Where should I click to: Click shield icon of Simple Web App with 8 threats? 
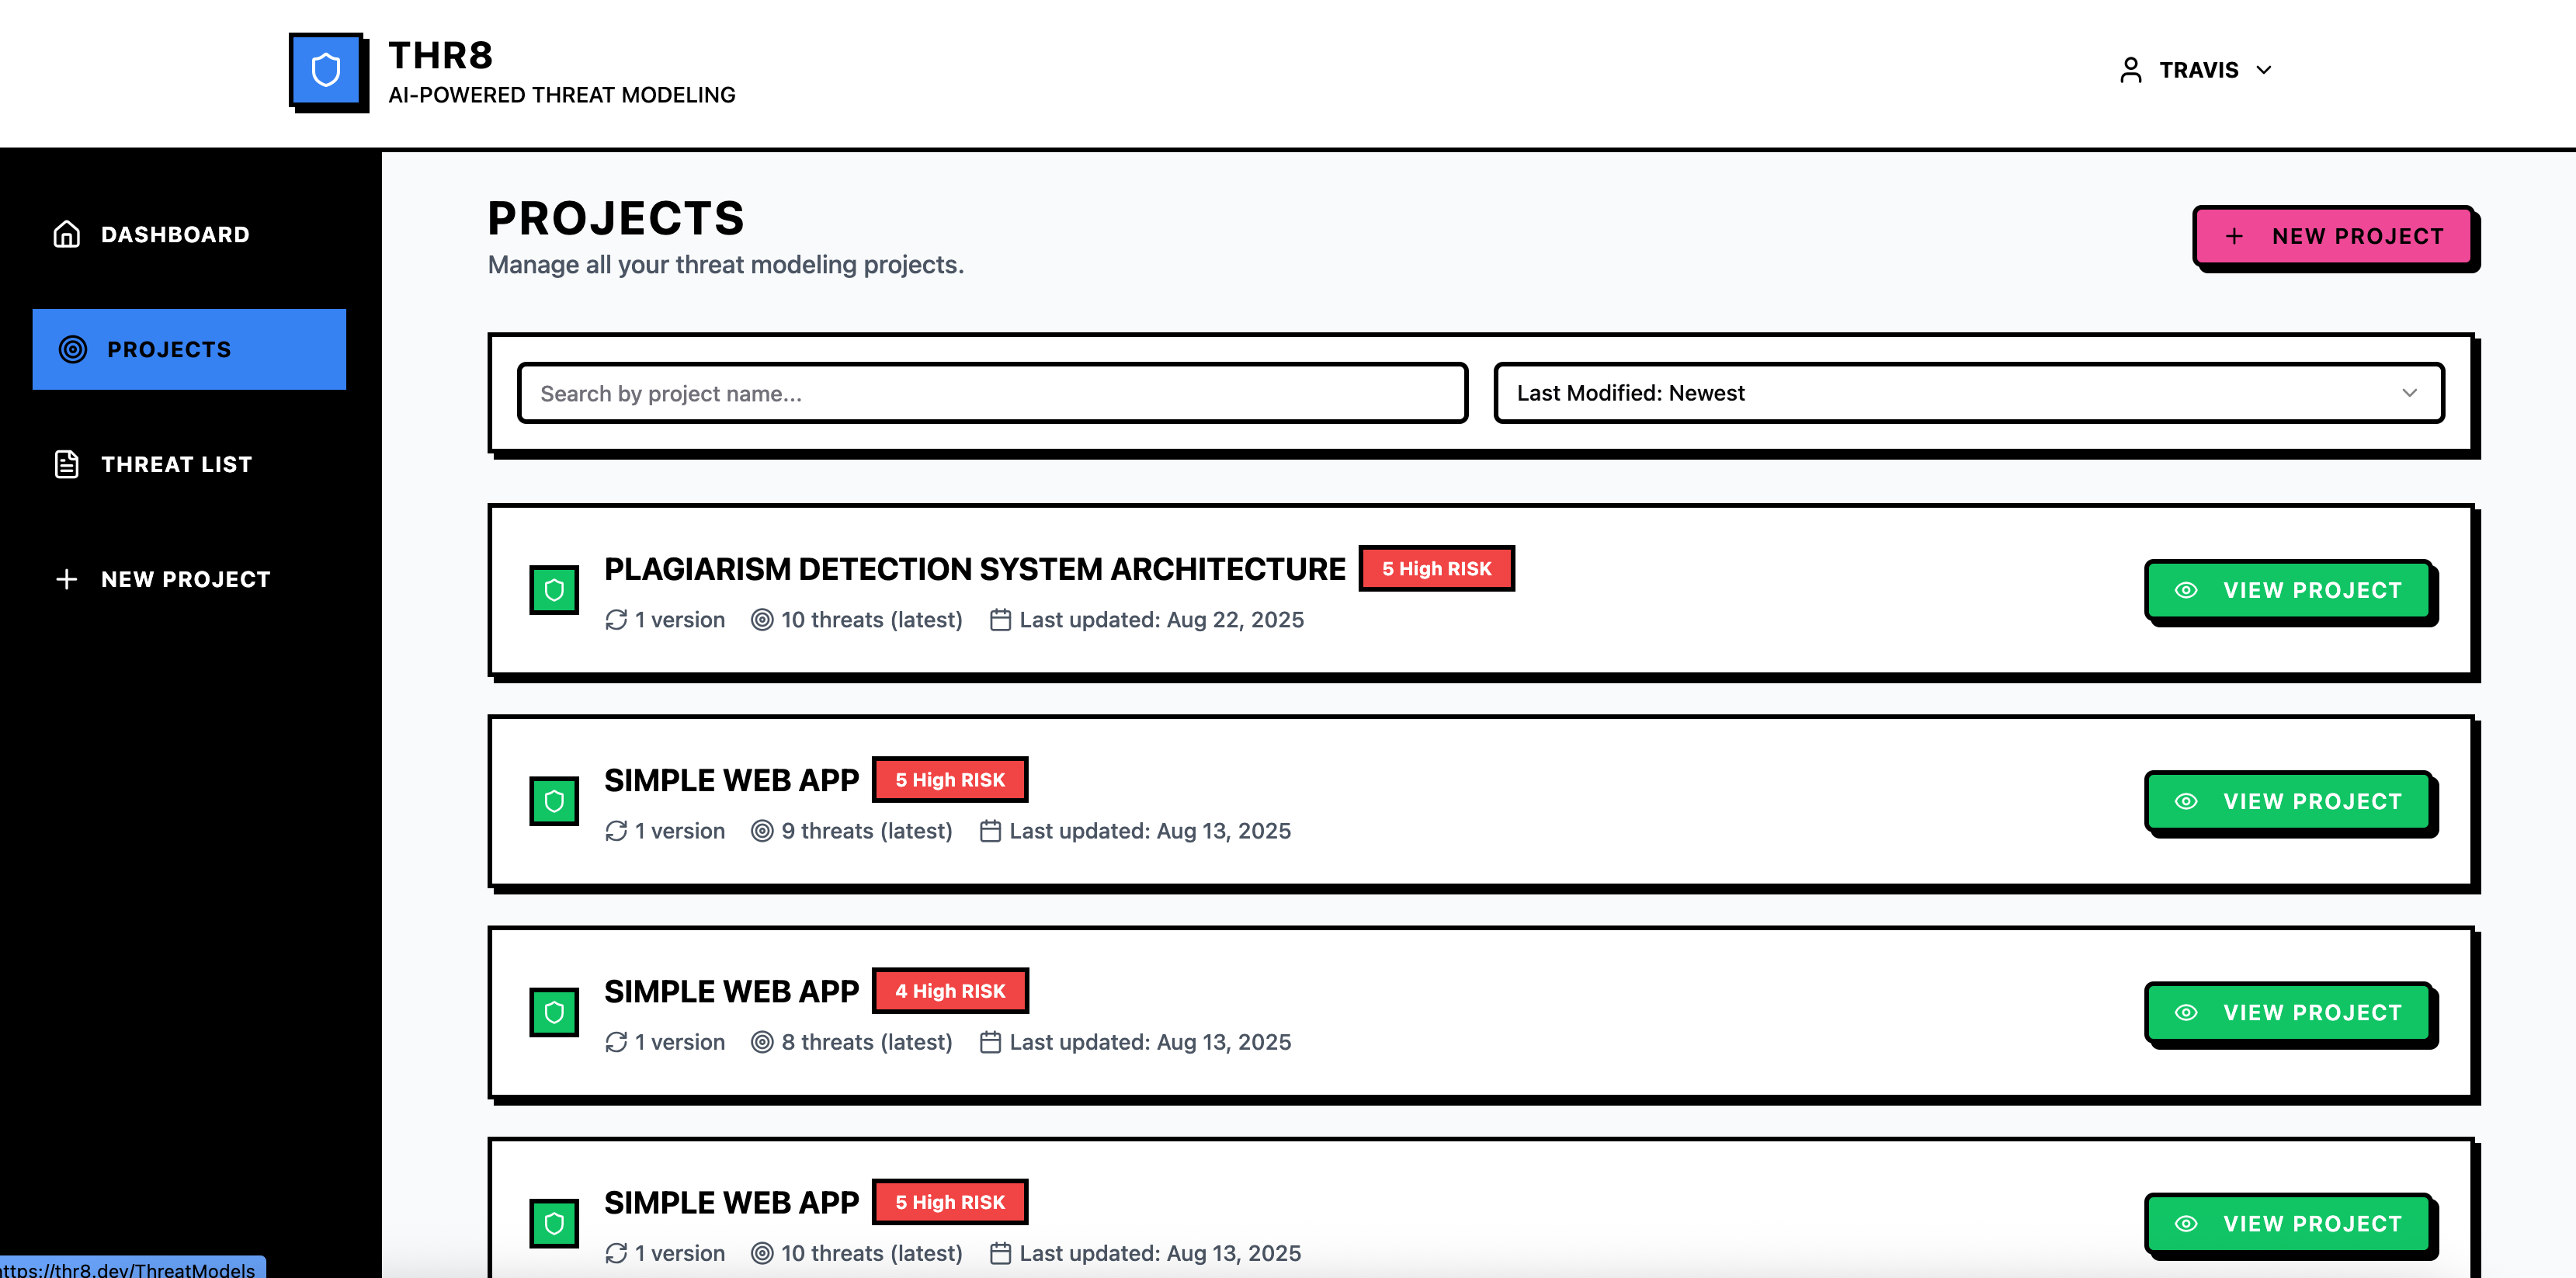coord(554,1012)
